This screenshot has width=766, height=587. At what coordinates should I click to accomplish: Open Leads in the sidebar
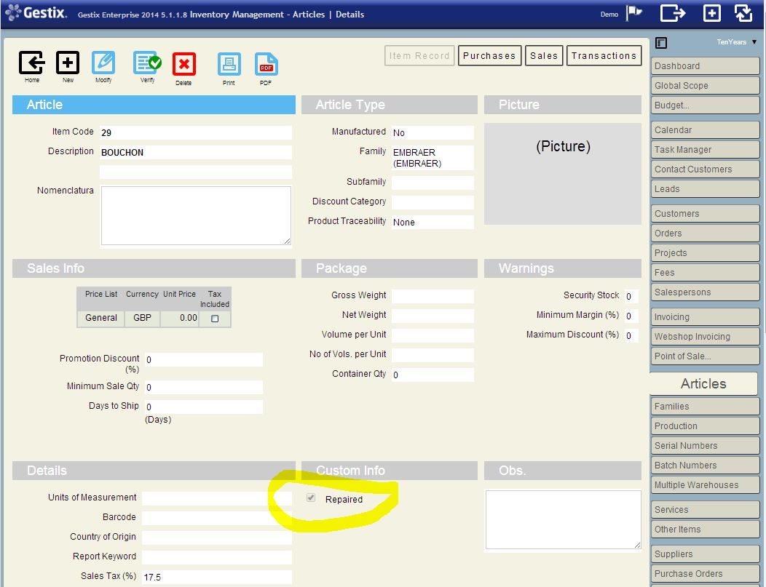tap(705, 188)
